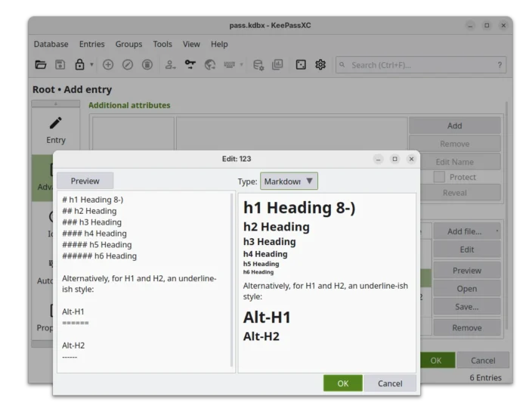
Task: Click Cancel in the Edit dialog
Action: (x=390, y=383)
